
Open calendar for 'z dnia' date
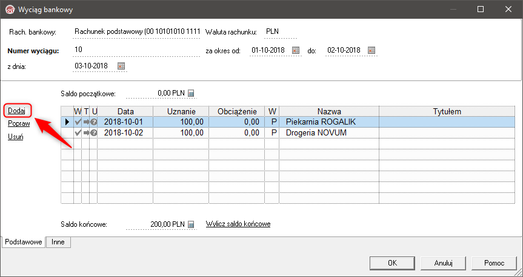(121, 66)
